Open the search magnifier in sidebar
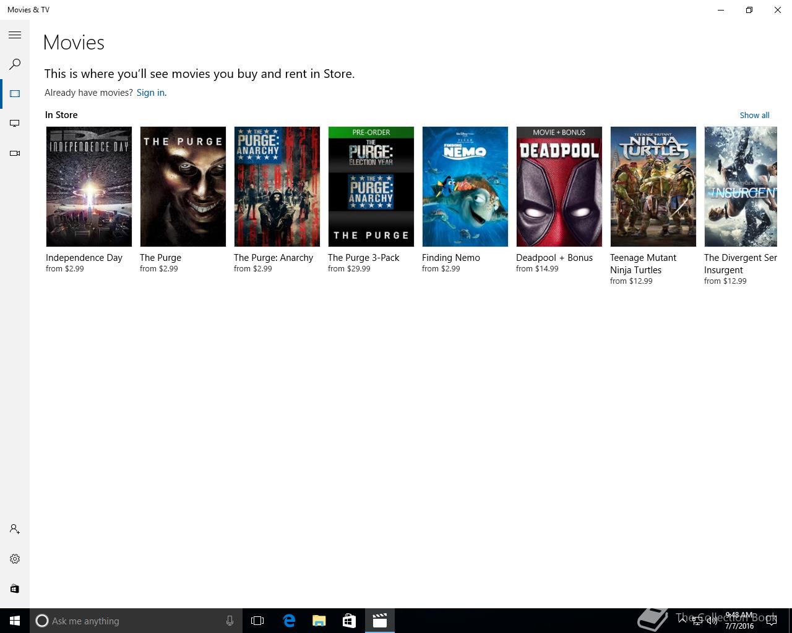Viewport: 792px width, 633px height. point(15,64)
